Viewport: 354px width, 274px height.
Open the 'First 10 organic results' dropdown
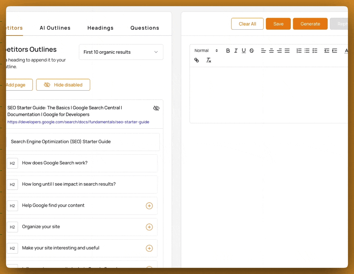point(121,52)
